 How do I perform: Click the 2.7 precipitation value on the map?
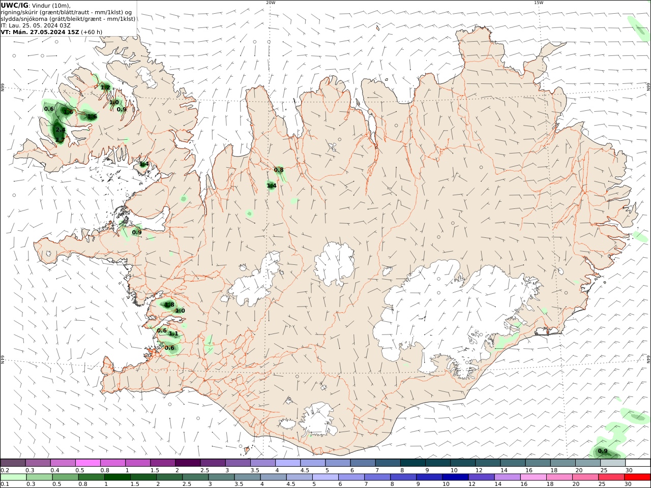[60, 139]
